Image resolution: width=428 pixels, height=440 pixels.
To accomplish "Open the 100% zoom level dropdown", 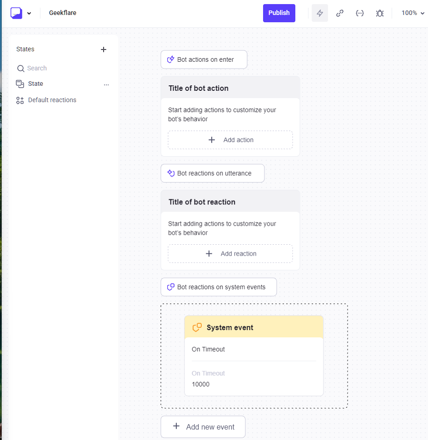I will pos(413,13).
